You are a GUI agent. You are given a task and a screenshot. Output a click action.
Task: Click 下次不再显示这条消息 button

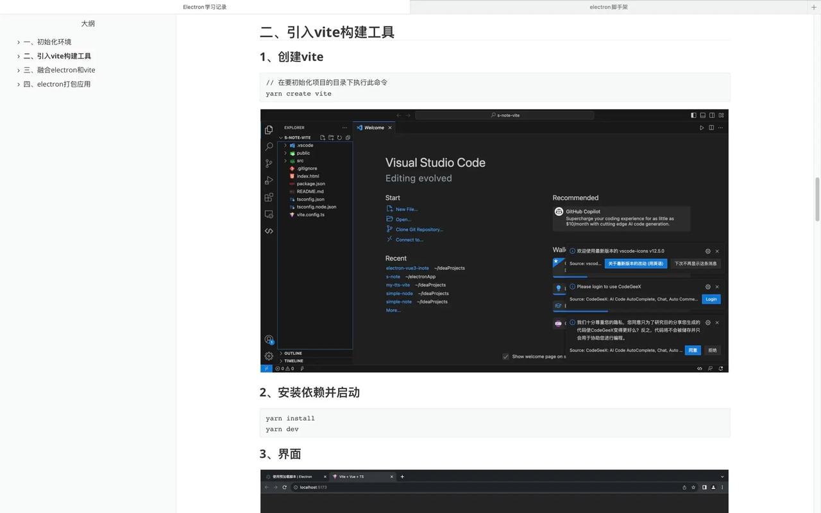(x=696, y=264)
